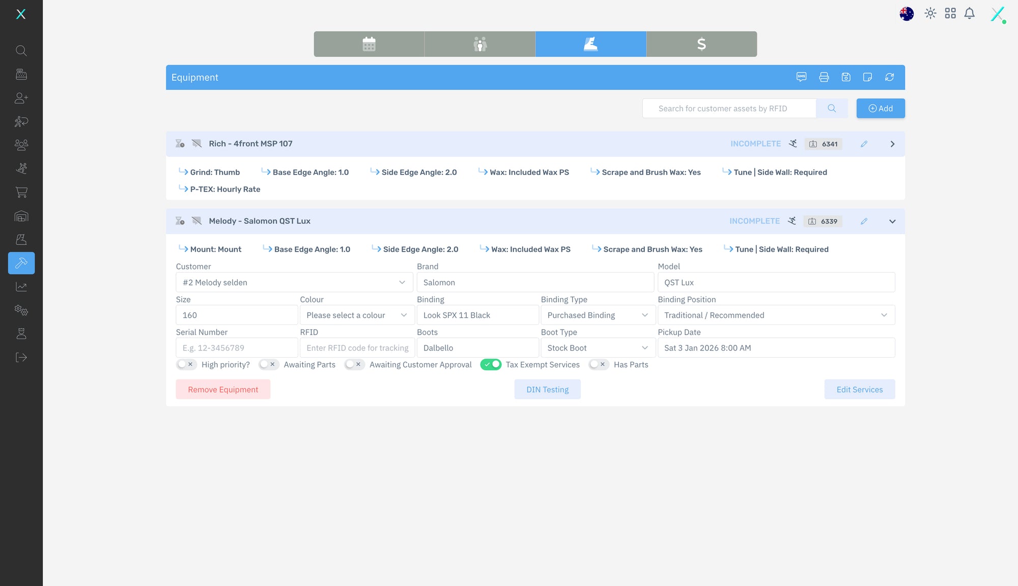Image resolution: width=1018 pixels, height=586 pixels.
Task: Open the Binding Type dropdown
Action: point(598,315)
